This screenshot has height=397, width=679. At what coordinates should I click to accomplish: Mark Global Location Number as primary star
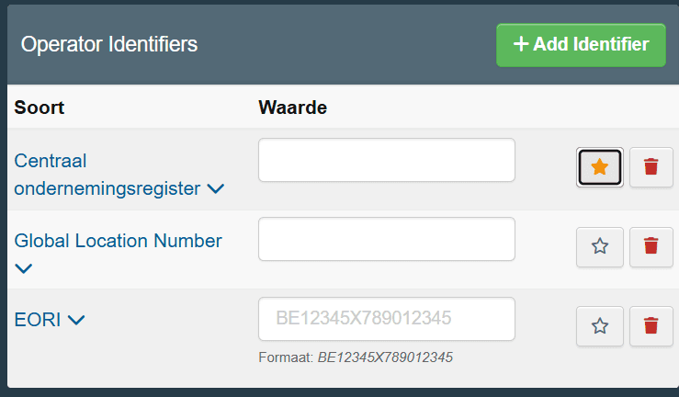[600, 247]
